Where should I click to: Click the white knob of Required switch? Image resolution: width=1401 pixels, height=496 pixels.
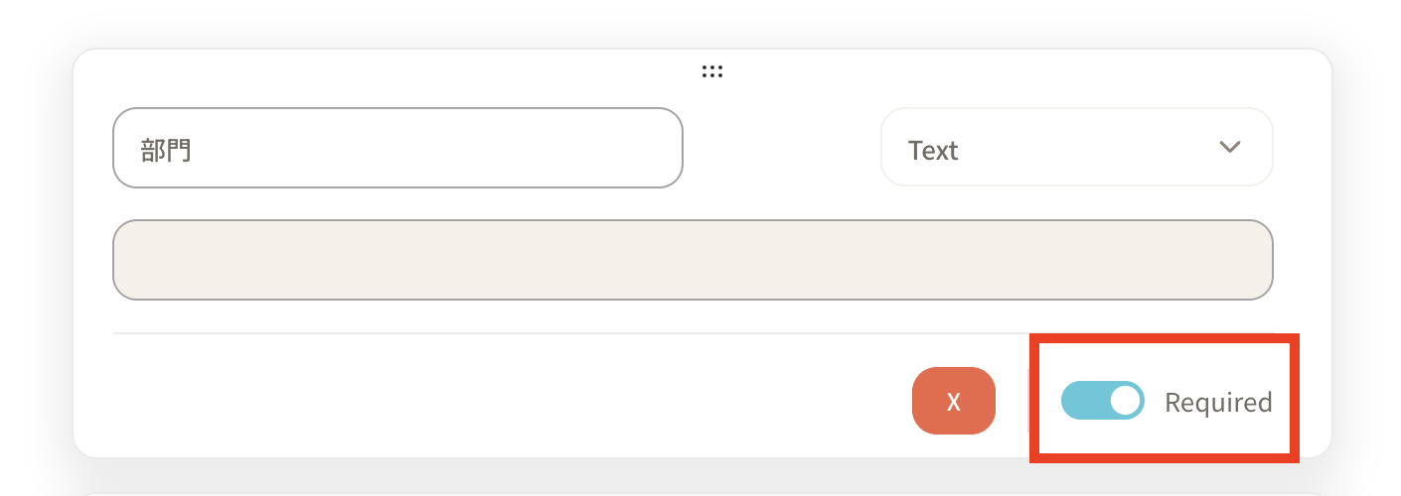pyautogui.click(x=1125, y=401)
